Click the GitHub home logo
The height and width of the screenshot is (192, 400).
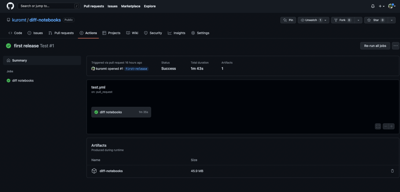coord(10,6)
